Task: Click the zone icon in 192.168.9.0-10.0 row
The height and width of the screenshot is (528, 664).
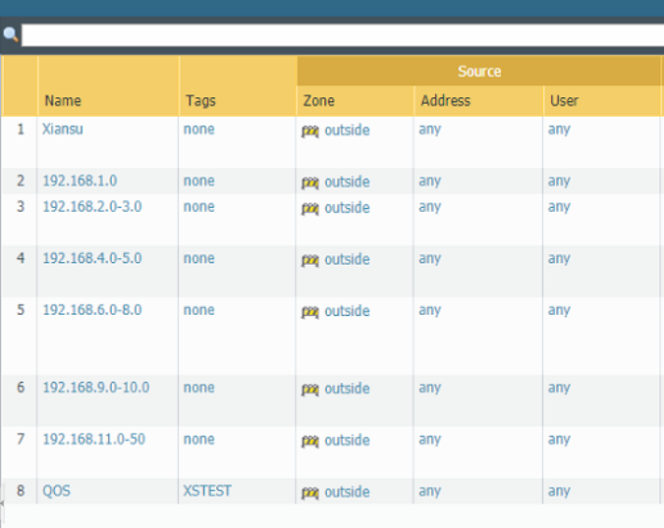Action: coord(310,390)
